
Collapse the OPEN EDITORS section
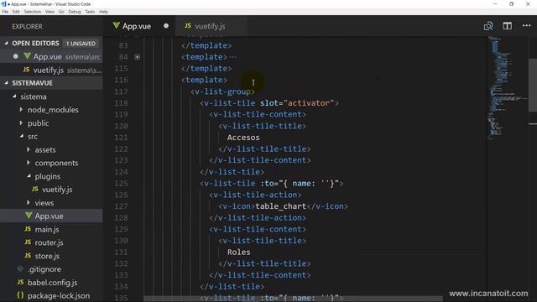[x=6, y=43]
